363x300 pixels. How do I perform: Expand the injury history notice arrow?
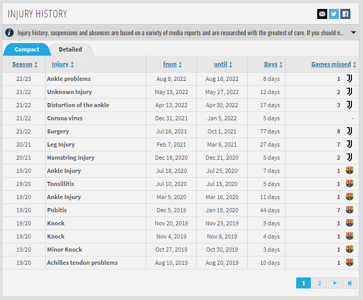click(354, 33)
